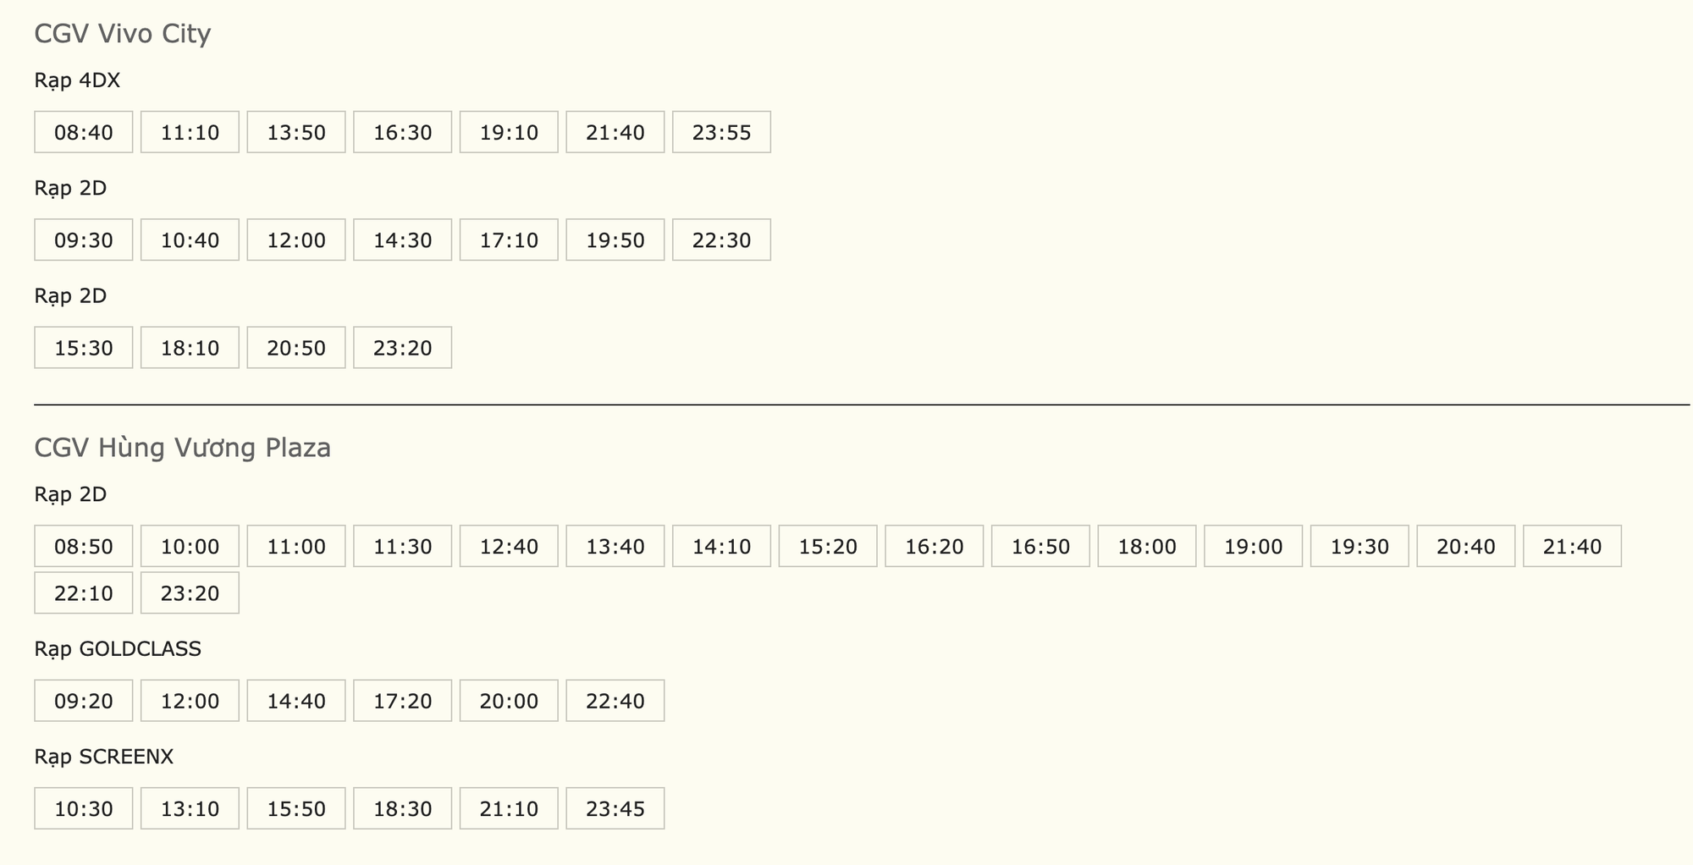1693x865 pixels.
Task: Select the 08:50 showtime at Hùng Vương Plaza
Action: [84, 546]
